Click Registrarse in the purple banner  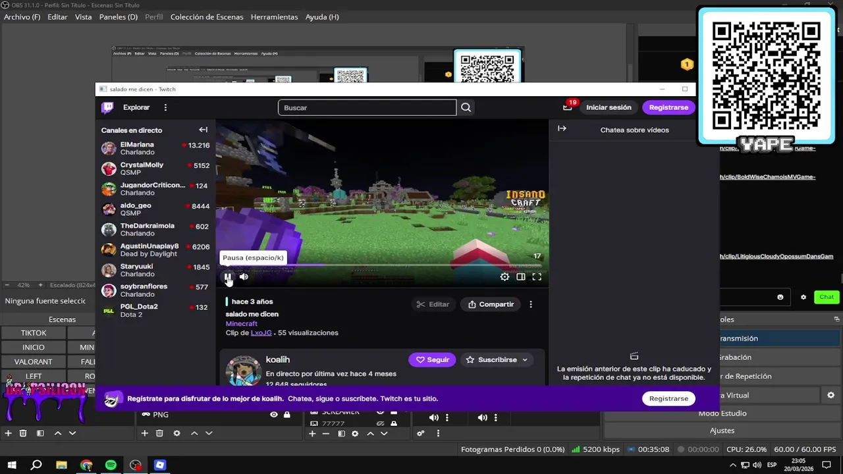pyautogui.click(x=668, y=398)
